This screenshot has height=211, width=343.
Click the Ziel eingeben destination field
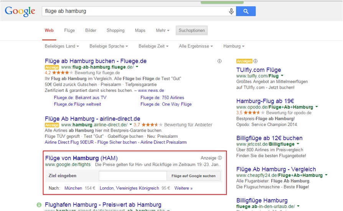133,176
